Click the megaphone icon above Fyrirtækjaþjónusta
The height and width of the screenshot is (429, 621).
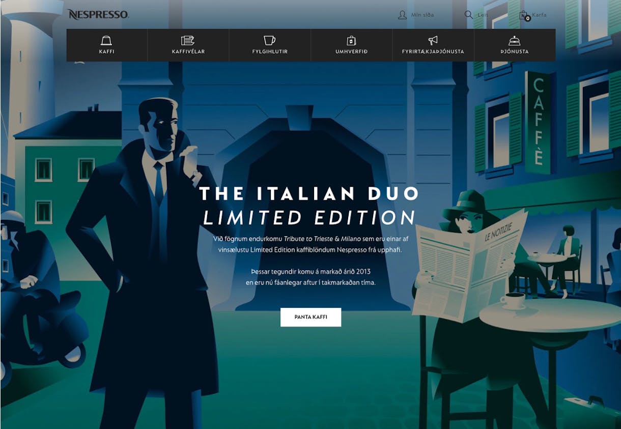(433, 41)
